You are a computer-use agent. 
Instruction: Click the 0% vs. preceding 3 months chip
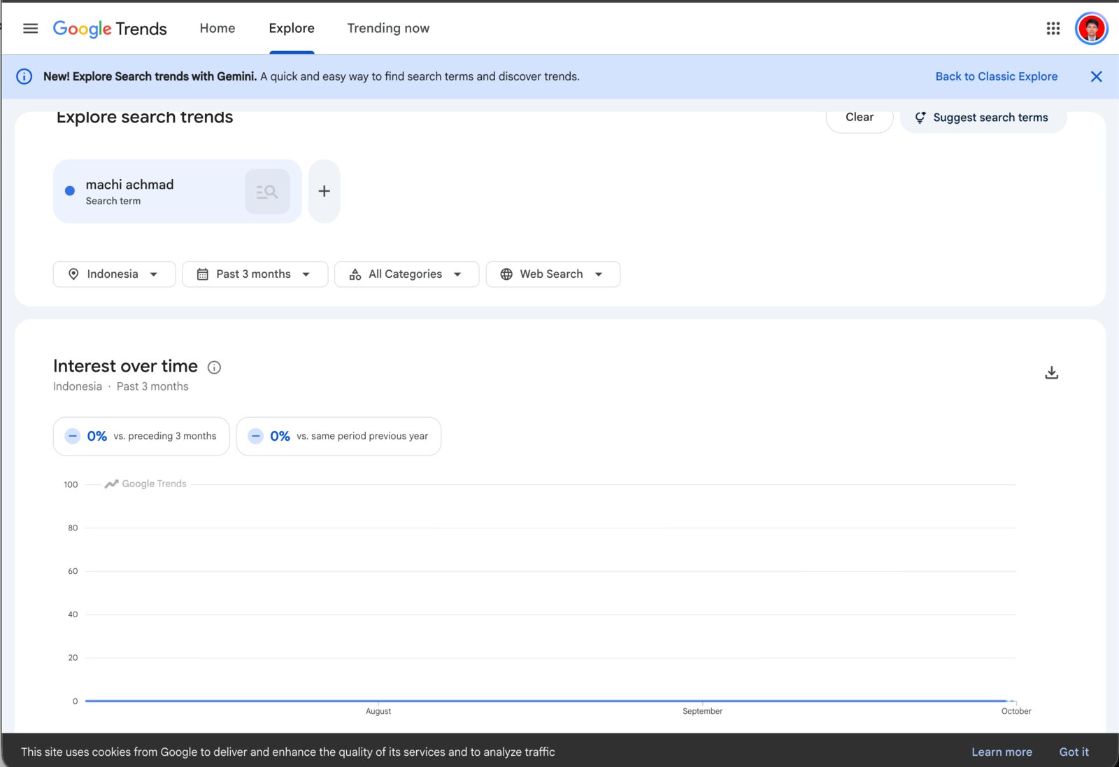(x=141, y=437)
